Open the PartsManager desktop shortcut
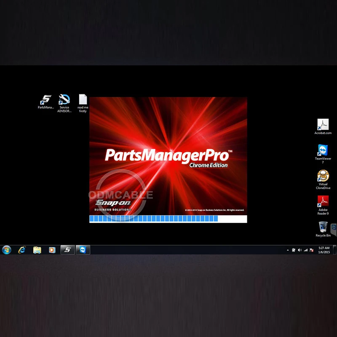This screenshot has height=337, width=337. (46, 102)
